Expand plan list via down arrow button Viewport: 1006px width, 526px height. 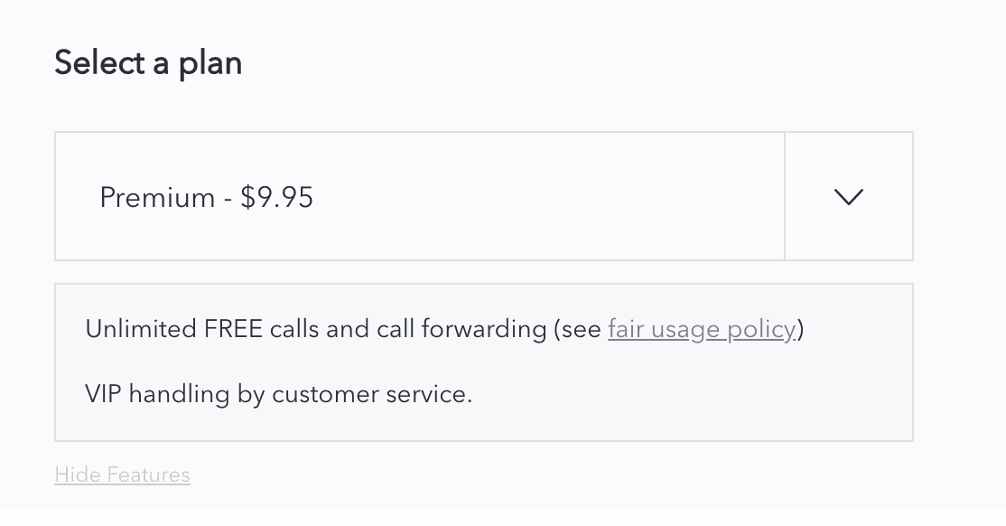(x=849, y=197)
